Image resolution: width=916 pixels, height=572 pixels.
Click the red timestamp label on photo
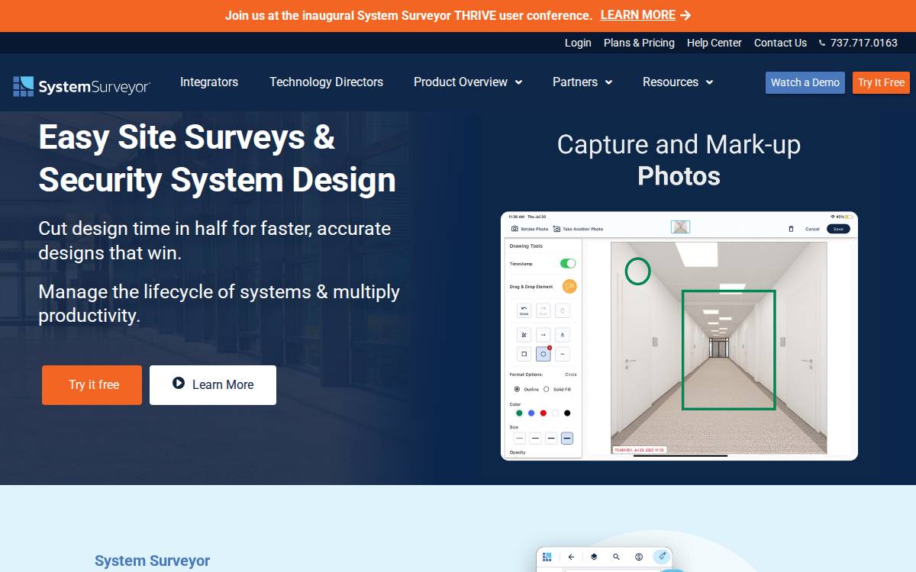pos(640,450)
